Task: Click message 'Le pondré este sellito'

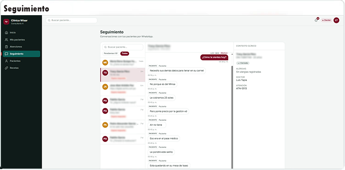Action: click(161, 152)
